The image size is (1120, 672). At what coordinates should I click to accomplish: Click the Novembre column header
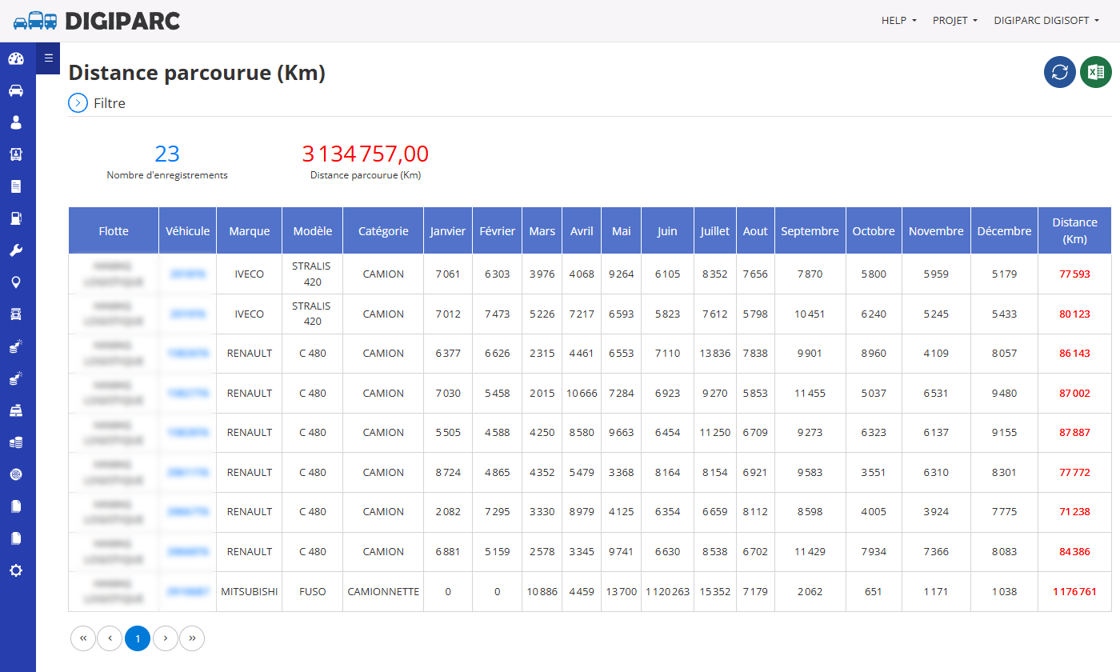click(936, 231)
